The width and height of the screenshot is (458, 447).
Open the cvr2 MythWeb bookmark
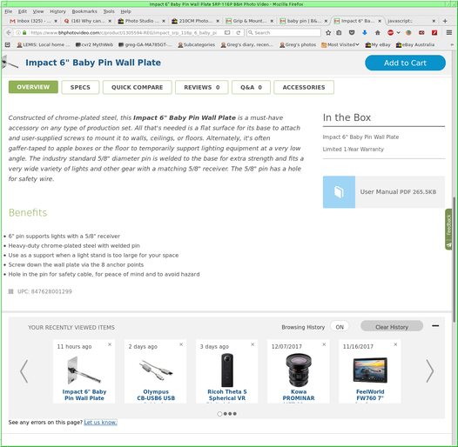click(94, 44)
